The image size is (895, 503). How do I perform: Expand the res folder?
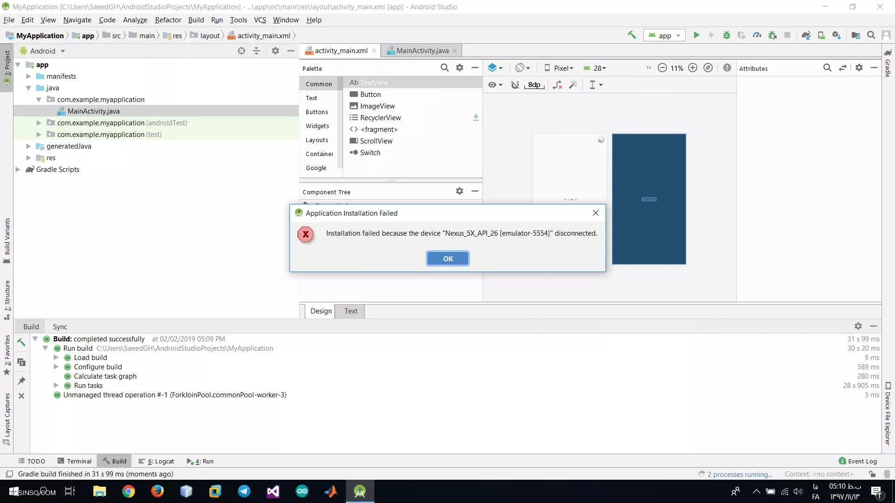(x=28, y=158)
